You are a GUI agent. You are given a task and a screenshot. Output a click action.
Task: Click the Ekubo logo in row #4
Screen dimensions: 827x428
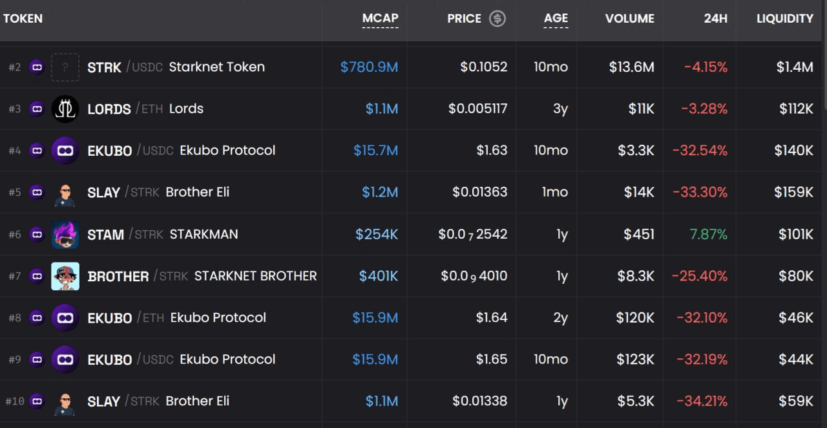point(65,151)
